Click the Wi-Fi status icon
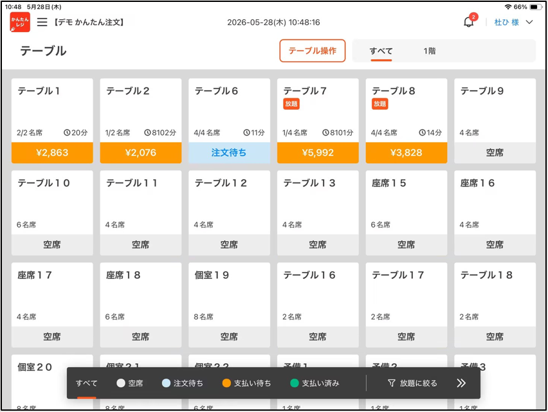 click(508, 6)
